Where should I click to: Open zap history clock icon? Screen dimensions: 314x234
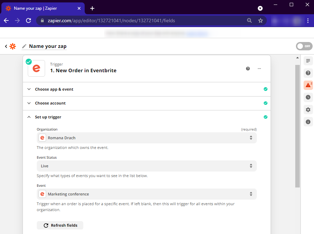coord(308,97)
